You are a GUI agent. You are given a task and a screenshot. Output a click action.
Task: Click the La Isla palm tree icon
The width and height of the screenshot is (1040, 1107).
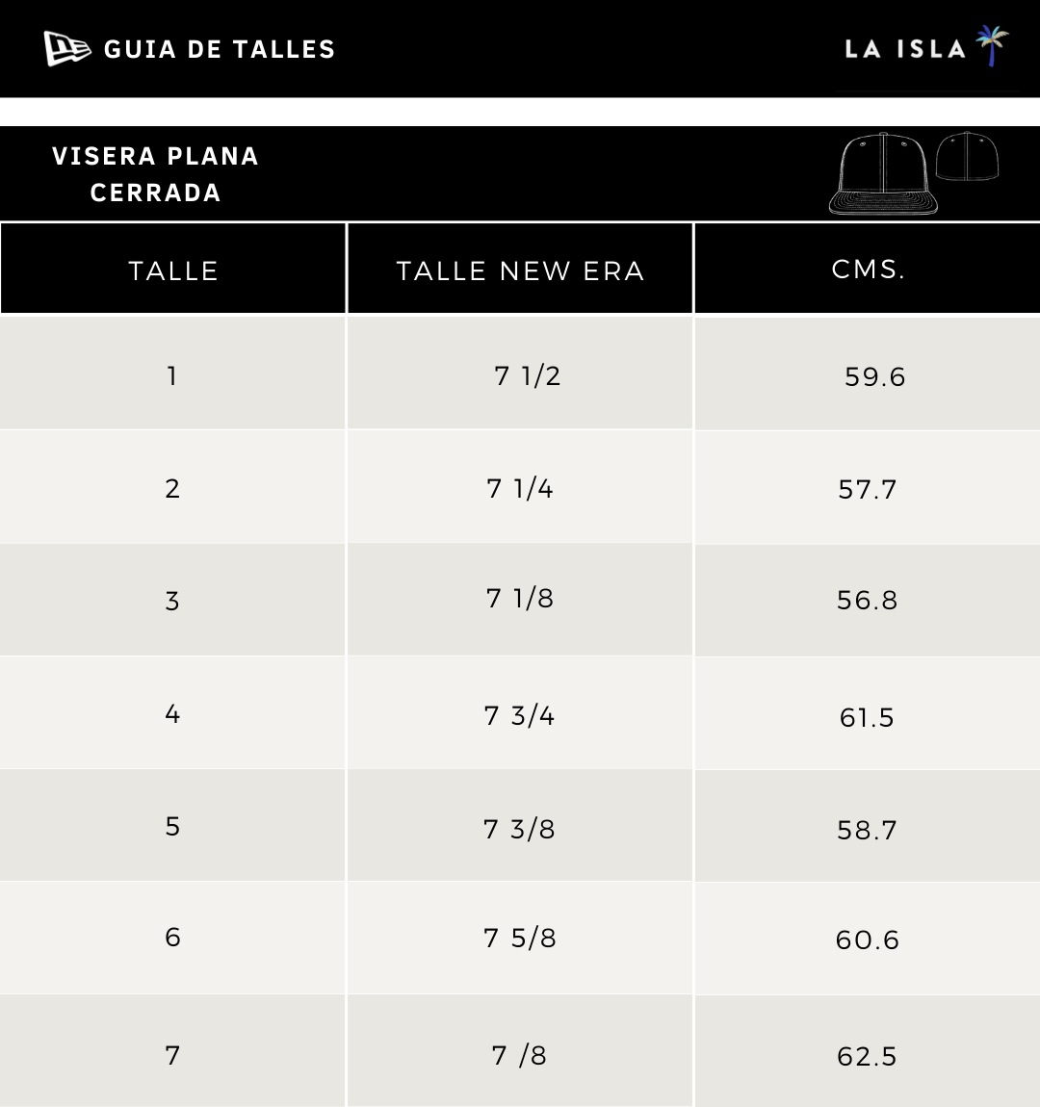(x=992, y=46)
